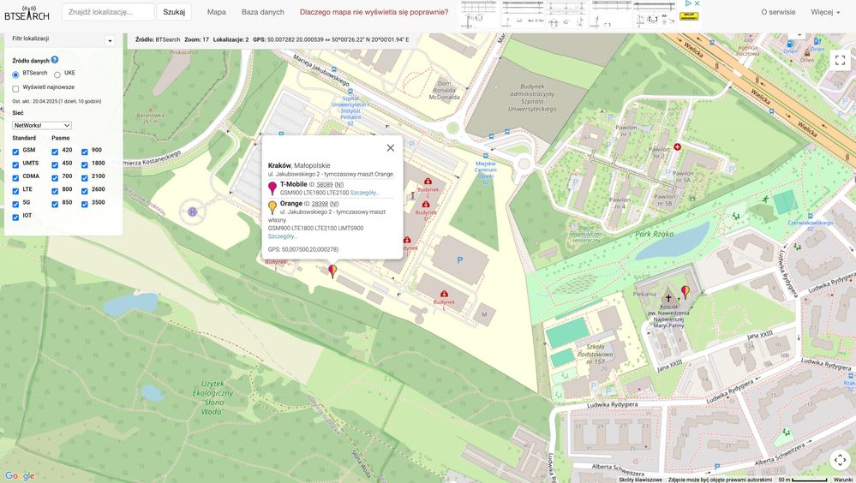The width and height of the screenshot is (856, 483).
Task: Close the Kraków location info popup
Action: point(391,147)
